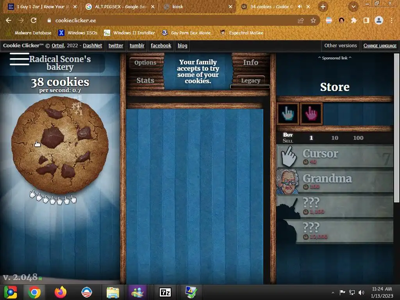Switch store mode to Sell

click(288, 141)
